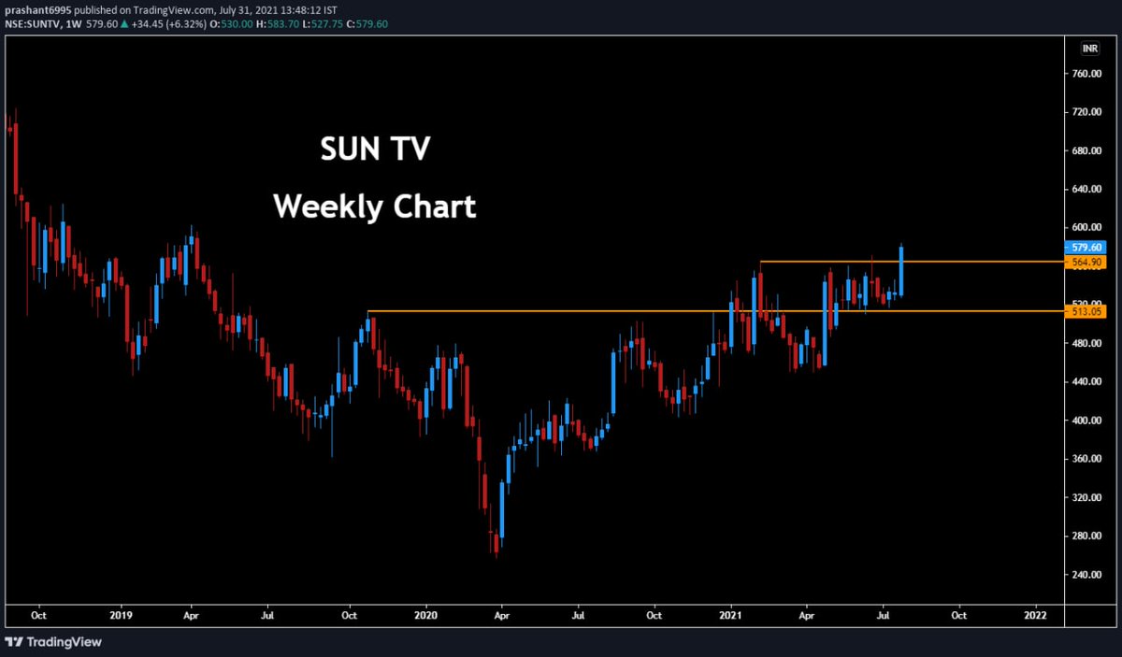Click the current price label 579.60
The height and width of the screenshot is (657, 1122).
1085,248
